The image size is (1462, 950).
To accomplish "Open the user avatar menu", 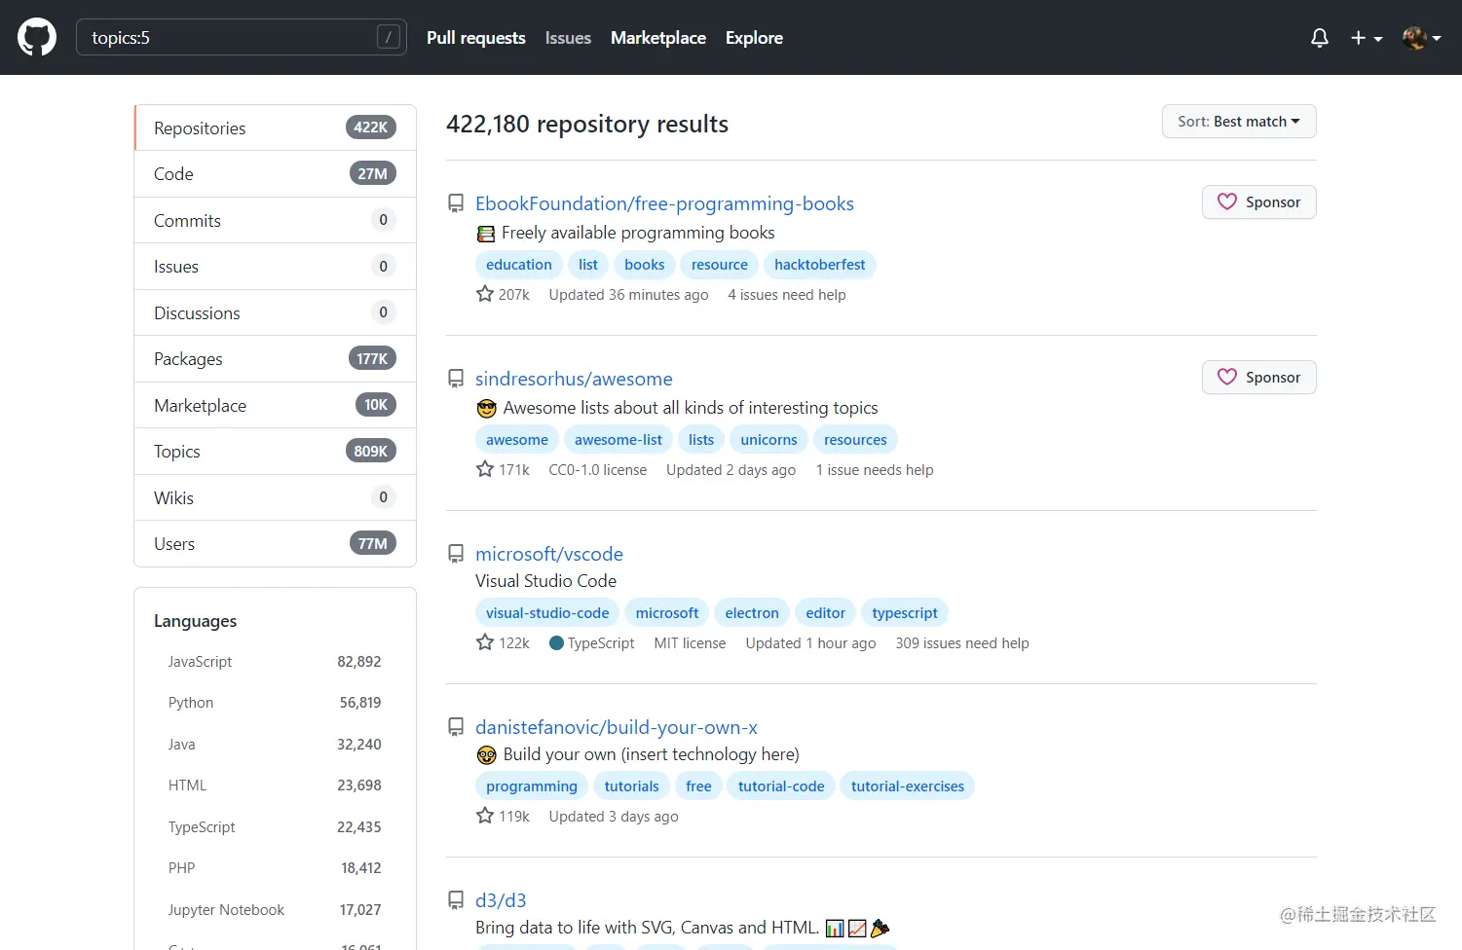I will [x=1422, y=38].
